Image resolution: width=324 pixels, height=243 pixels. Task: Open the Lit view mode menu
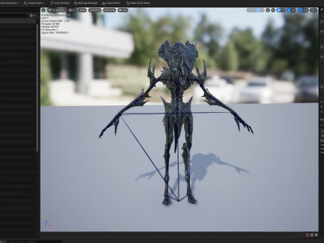click(72, 10)
